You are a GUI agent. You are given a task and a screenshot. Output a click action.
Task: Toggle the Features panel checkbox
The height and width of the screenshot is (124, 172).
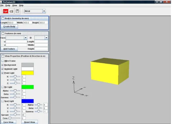[3, 33]
